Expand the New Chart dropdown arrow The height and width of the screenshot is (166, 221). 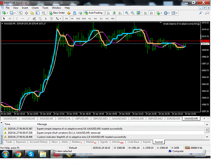pyautogui.click(x=7, y=13)
